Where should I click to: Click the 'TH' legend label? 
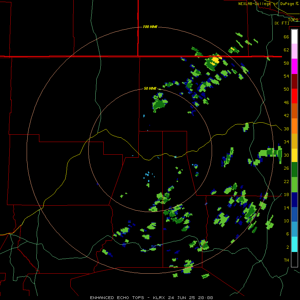coord(286,260)
